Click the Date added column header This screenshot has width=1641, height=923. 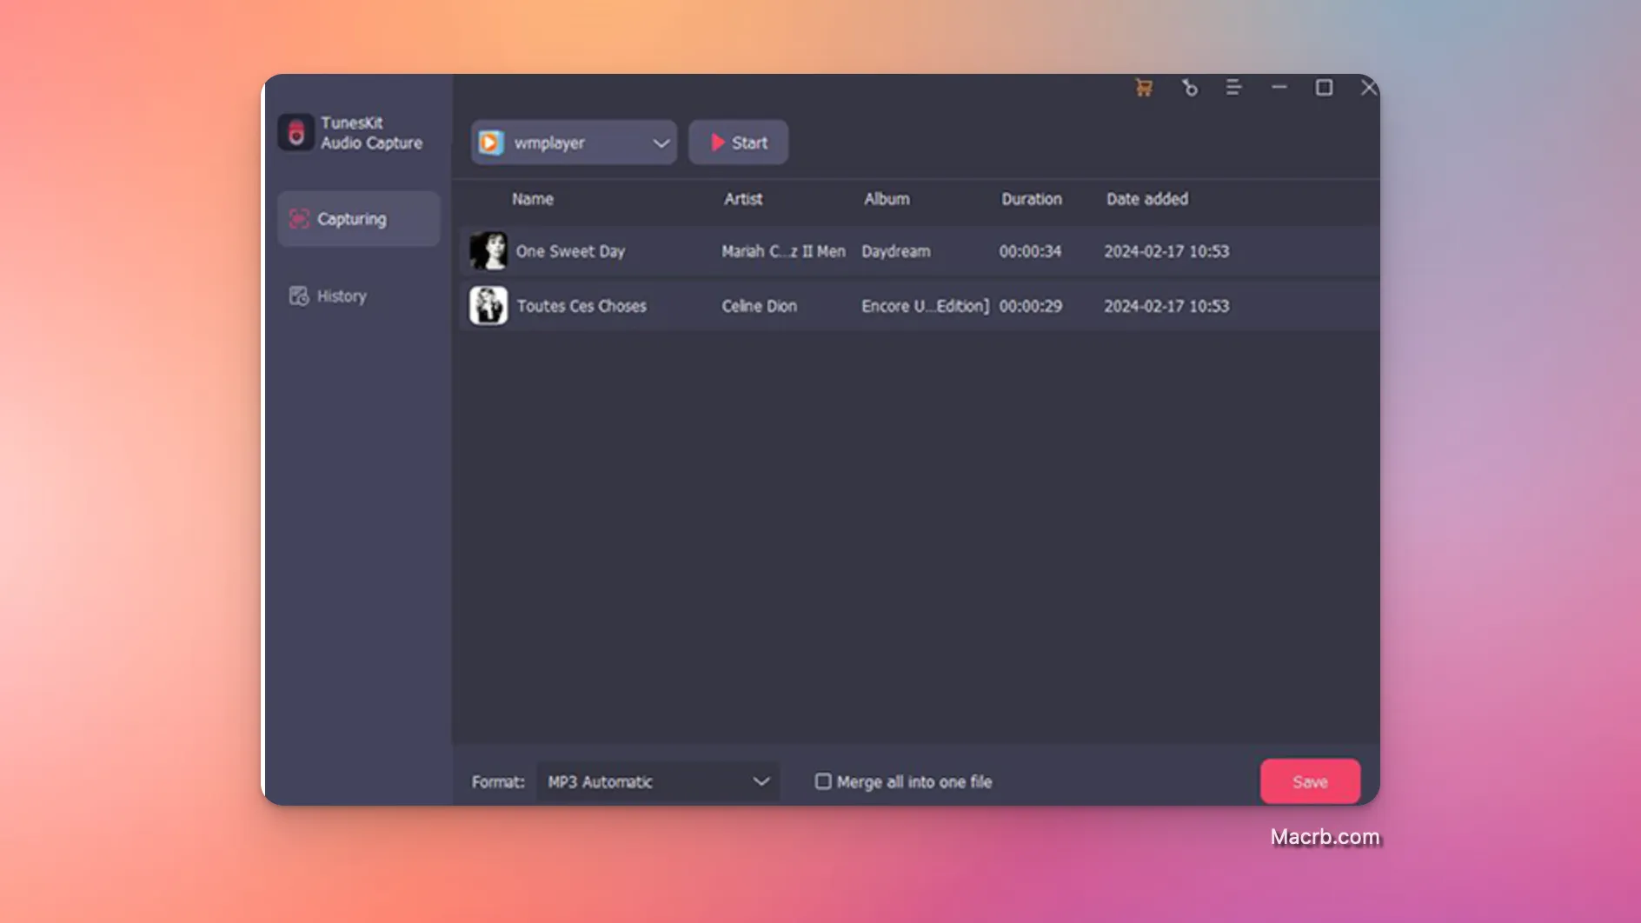tap(1147, 199)
